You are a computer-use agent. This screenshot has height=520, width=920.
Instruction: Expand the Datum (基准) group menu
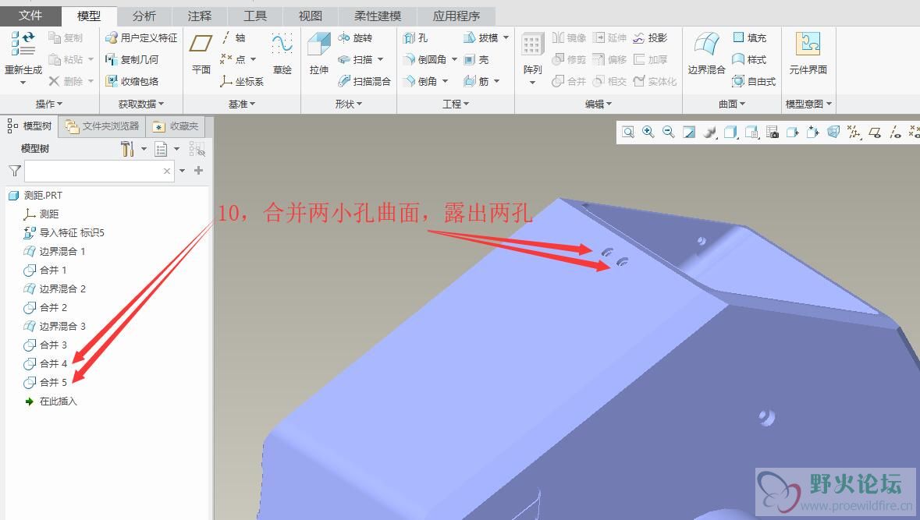coord(242,104)
